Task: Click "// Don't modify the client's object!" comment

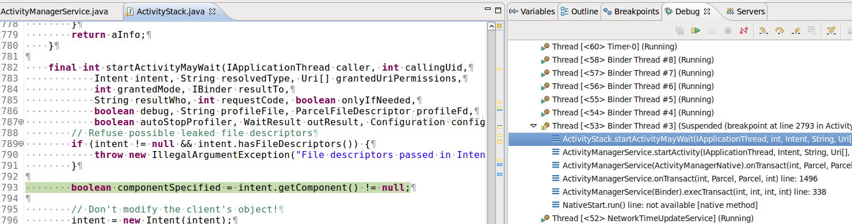Action: point(174,210)
